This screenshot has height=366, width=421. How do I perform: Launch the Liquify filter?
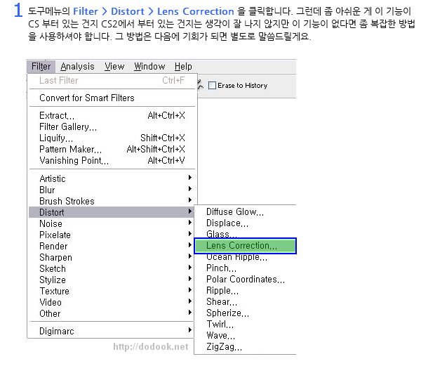click(x=112, y=138)
